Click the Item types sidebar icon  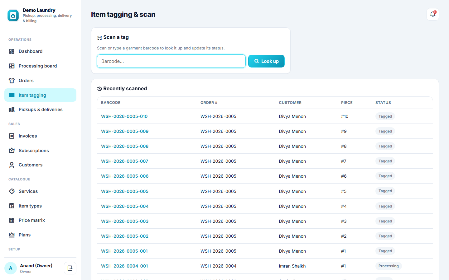click(x=12, y=206)
